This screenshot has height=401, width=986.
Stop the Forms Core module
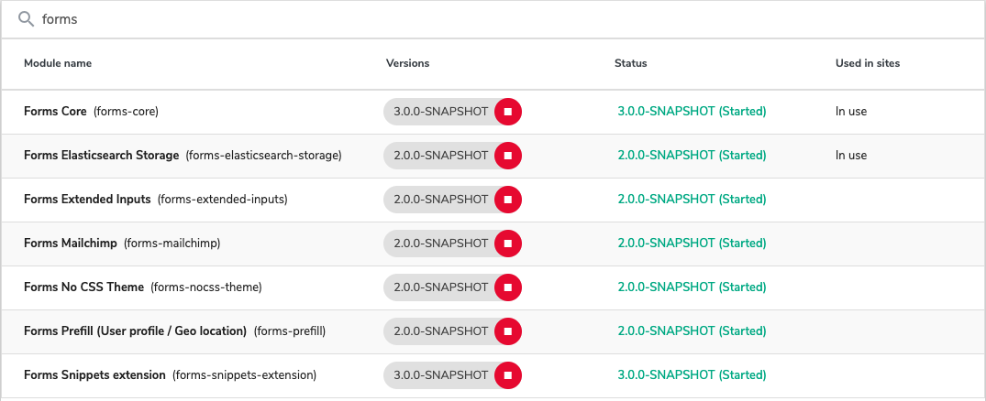(x=508, y=112)
